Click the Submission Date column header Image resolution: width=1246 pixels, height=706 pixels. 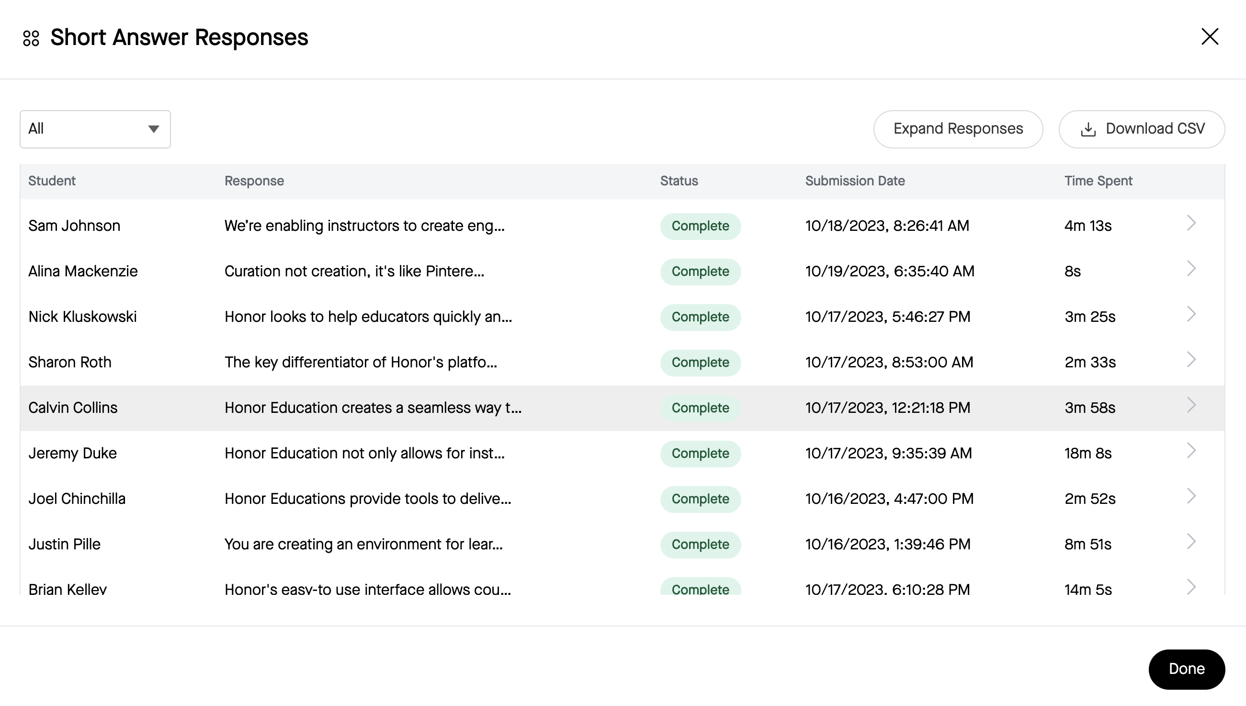pyautogui.click(x=855, y=181)
